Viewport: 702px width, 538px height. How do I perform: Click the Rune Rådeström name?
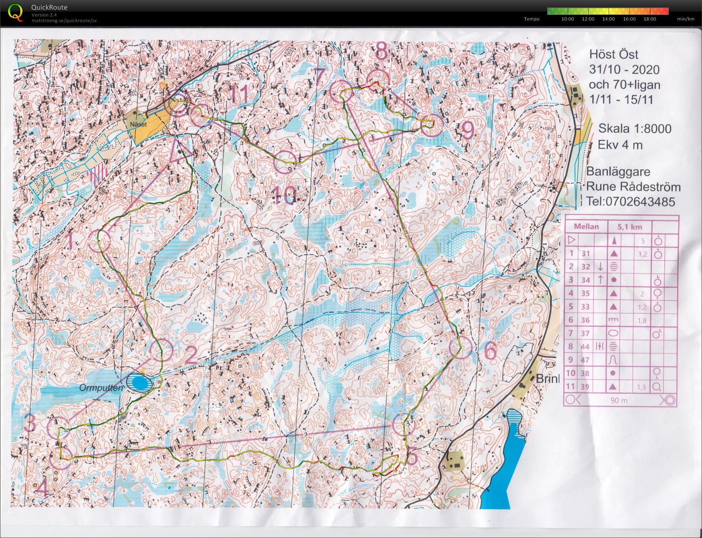point(633,187)
